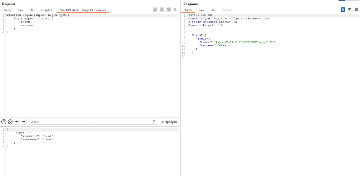Click the help question mark icon
This screenshot has height=176, width=360.
point(4,122)
